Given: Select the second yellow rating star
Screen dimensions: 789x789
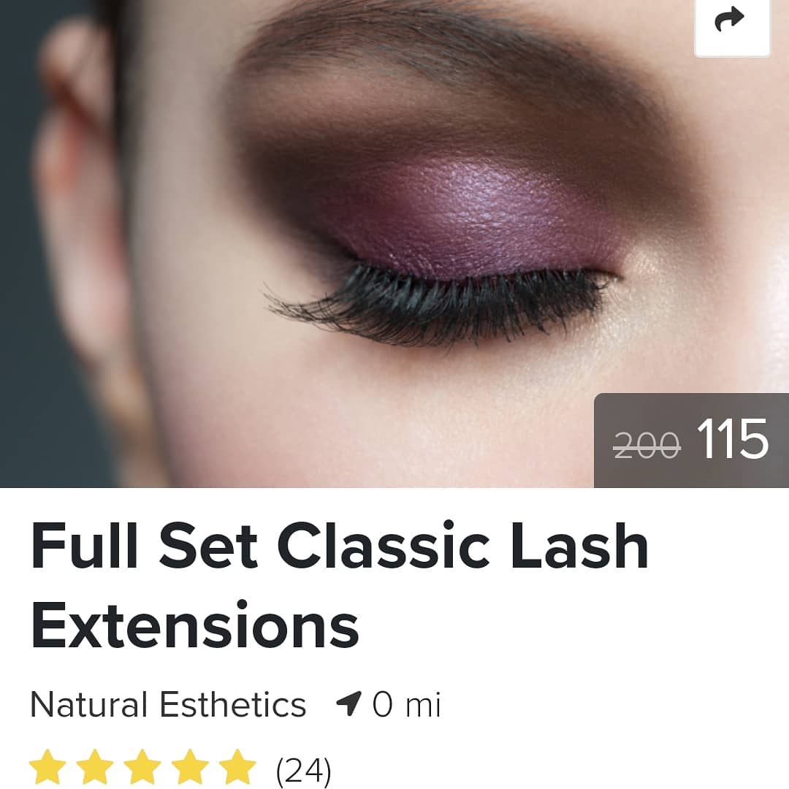Looking at the screenshot, I should click(95, 767).
